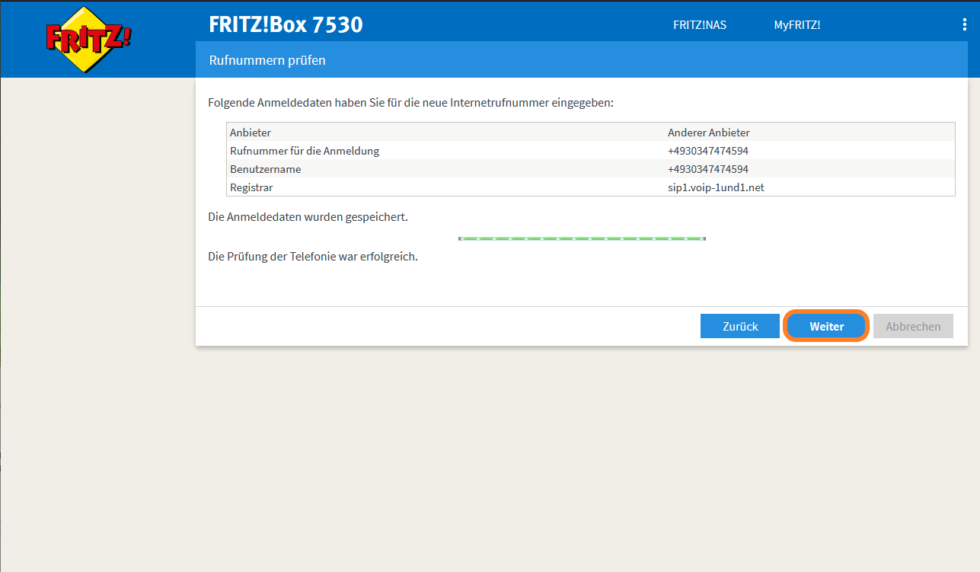Click the FRITZ!Box 7530 title

coord(286,24)
